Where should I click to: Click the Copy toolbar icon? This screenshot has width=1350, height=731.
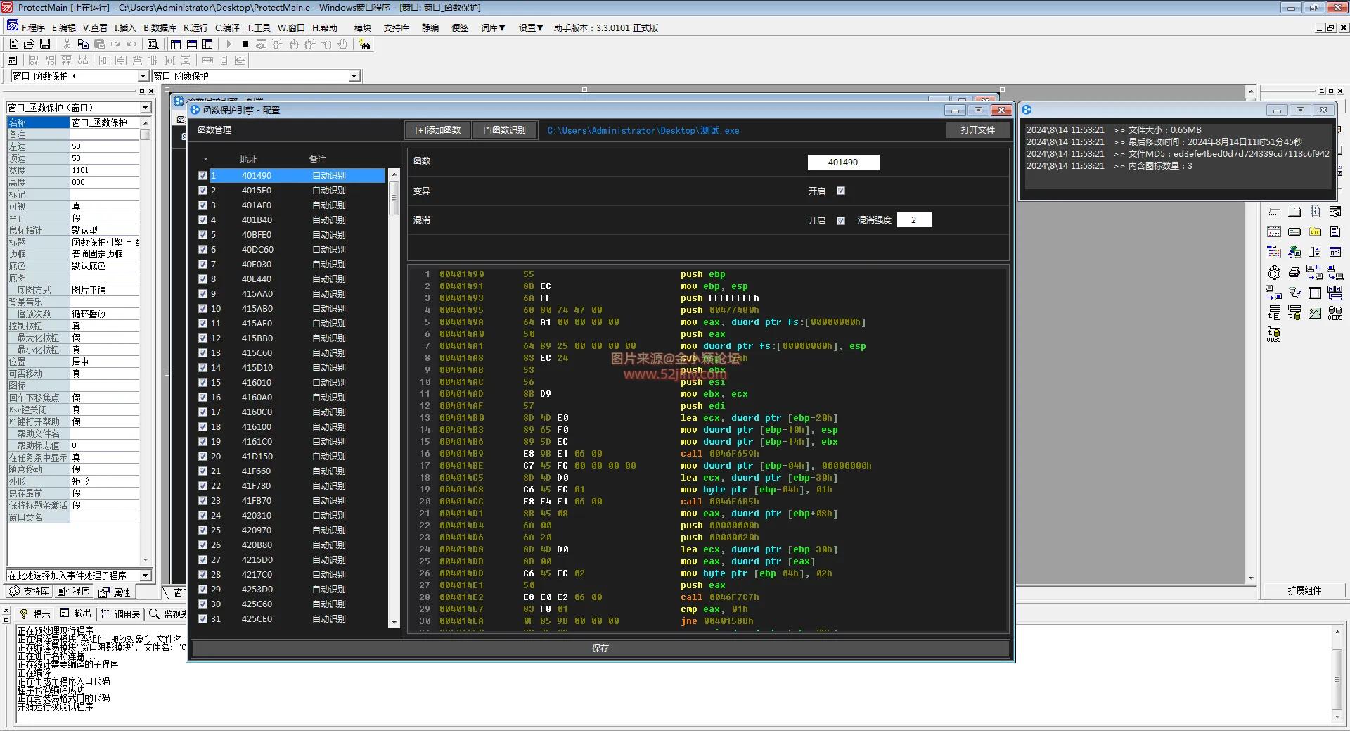pyautogui.click(x=82, y=44)
